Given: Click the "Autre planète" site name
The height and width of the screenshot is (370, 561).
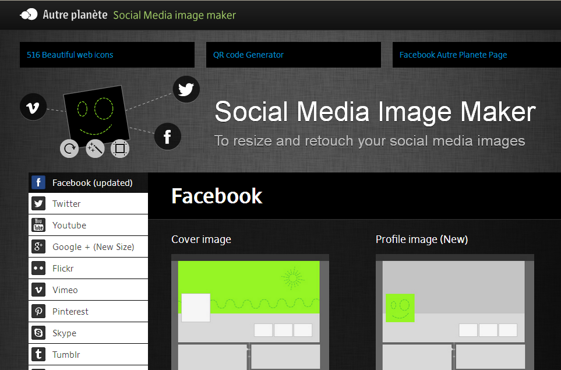Looking at the screenshot, I should [75, 15].
